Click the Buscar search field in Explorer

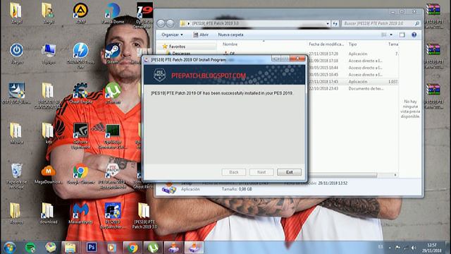pyautogui.click(x=381, y=23)
